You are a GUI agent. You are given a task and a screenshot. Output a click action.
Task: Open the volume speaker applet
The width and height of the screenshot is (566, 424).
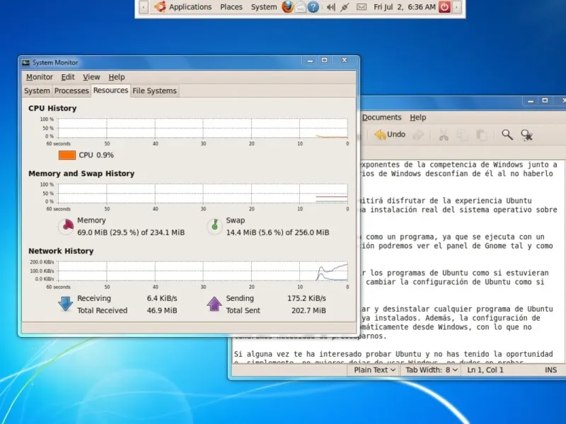tap(330, 7)
